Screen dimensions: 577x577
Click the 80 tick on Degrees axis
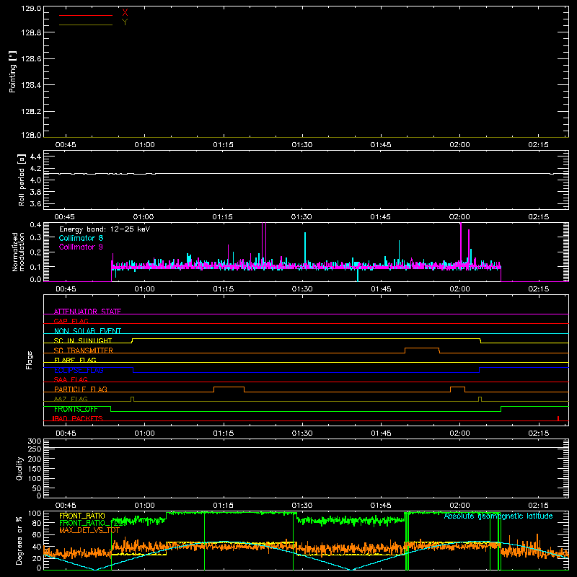point(37,523)
